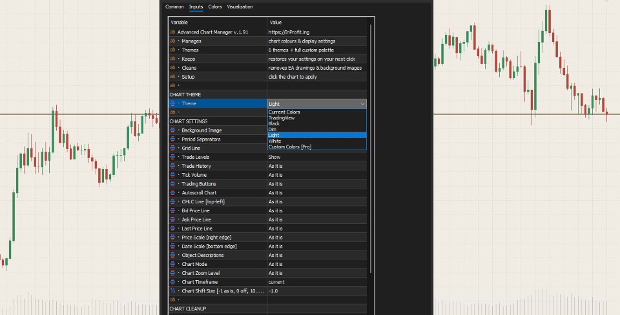The width and height of the screenshot is (620, 315).
Task: Click the enum icon beside Period Separators
Action: [x=172, y=139]
